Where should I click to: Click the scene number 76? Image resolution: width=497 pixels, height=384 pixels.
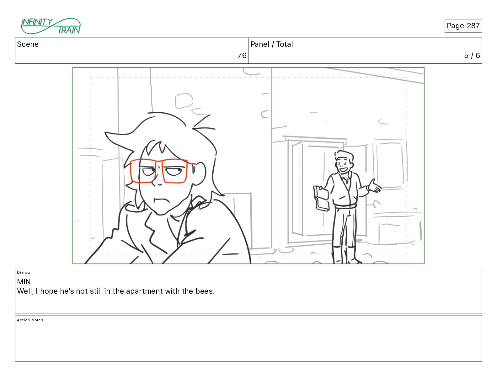242,56
